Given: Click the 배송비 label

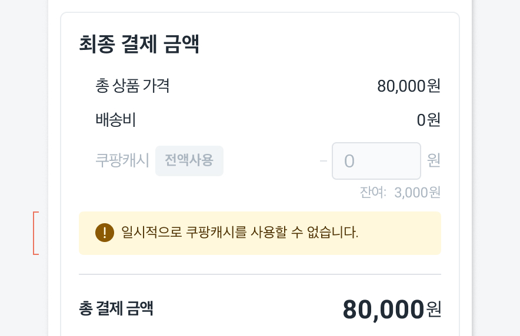Looking at the screenshot, I should [x=115, y=120].
